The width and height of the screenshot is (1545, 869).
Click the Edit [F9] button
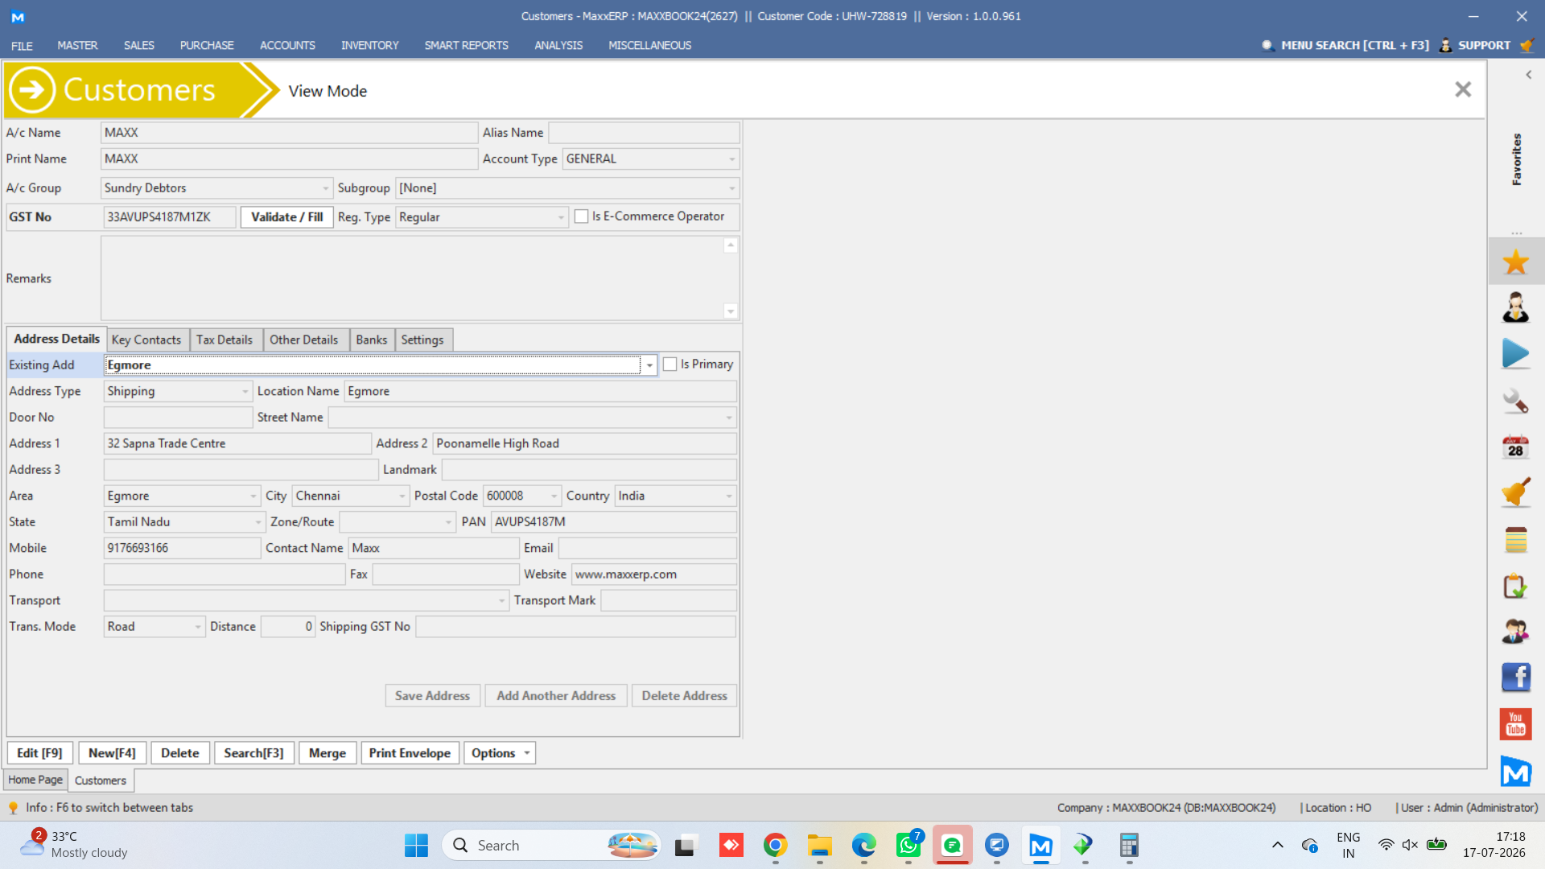39,753
